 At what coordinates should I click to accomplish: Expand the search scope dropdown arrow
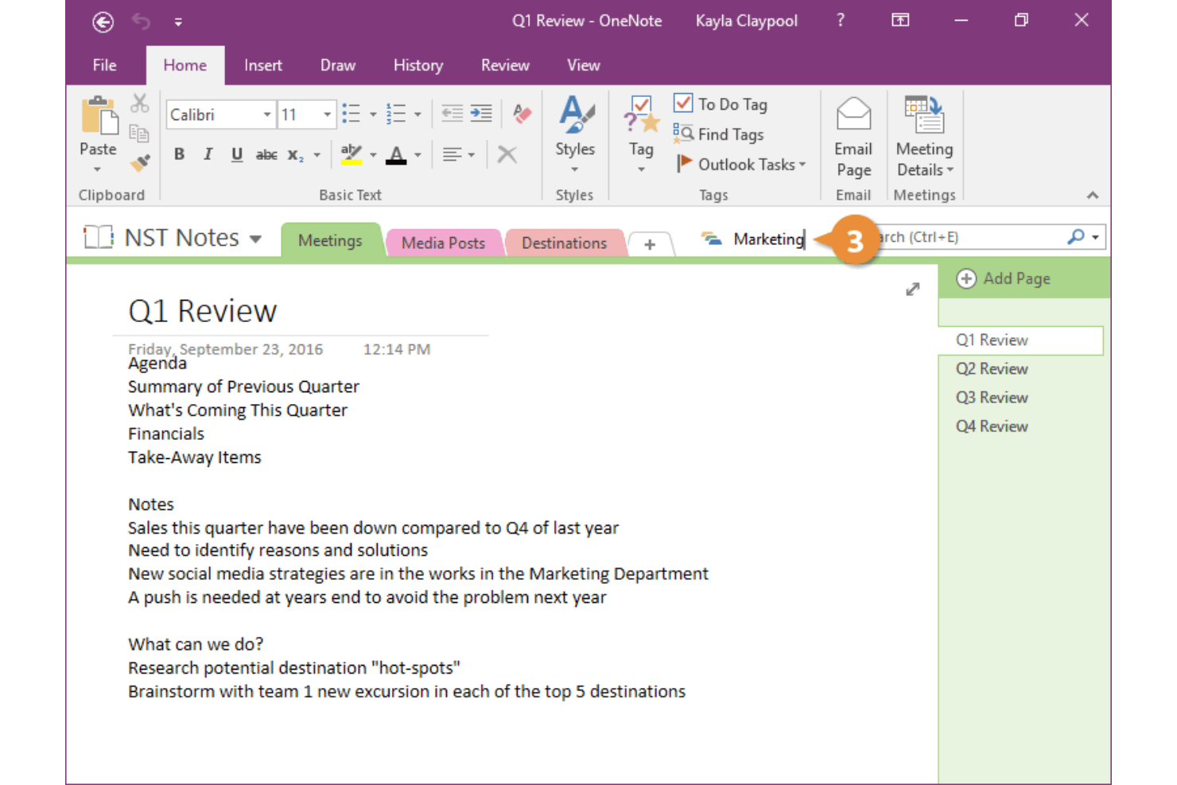click(x=1096, y=237)
